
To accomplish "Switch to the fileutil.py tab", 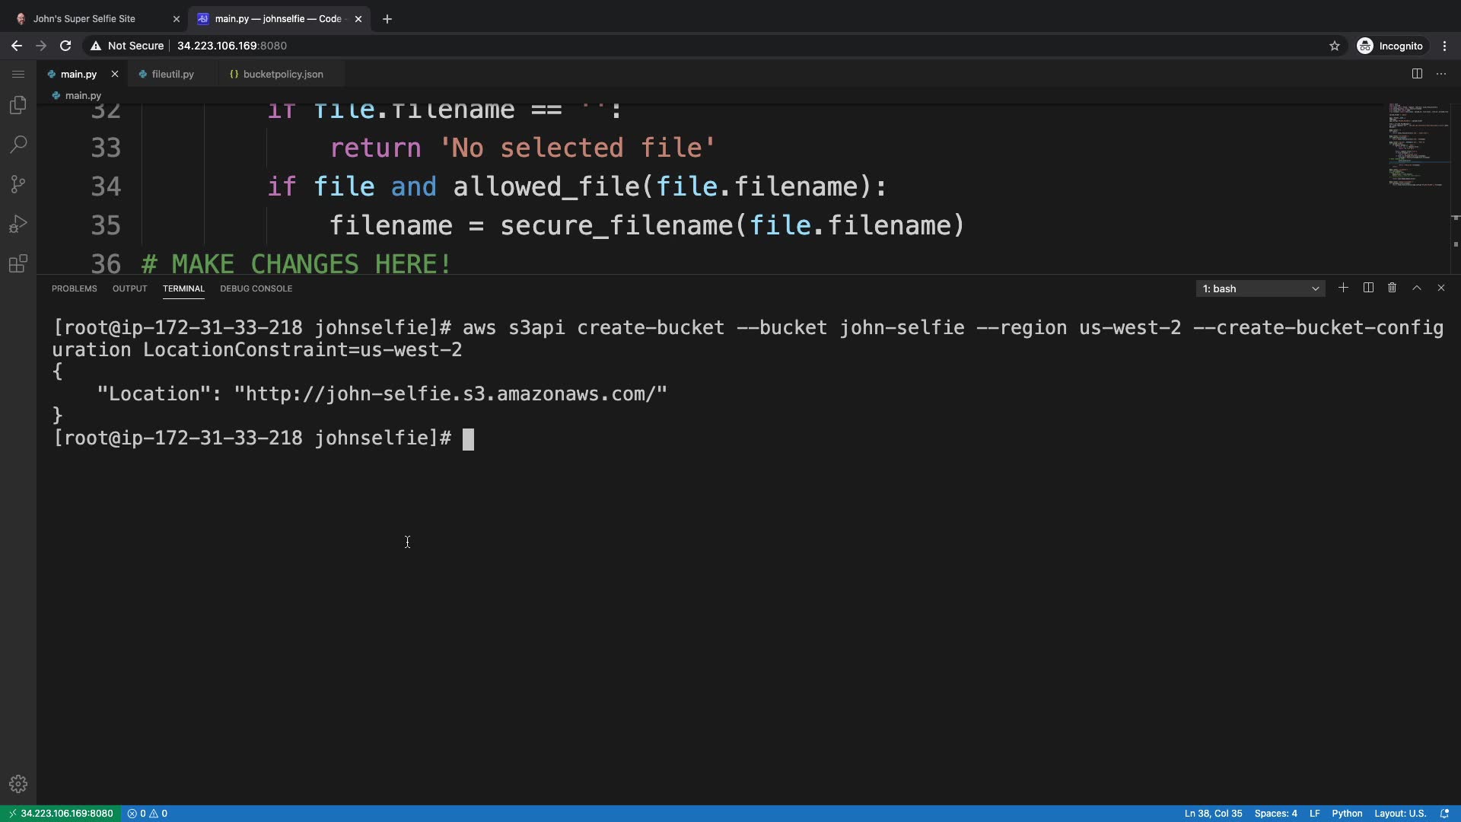I will 173,74.
